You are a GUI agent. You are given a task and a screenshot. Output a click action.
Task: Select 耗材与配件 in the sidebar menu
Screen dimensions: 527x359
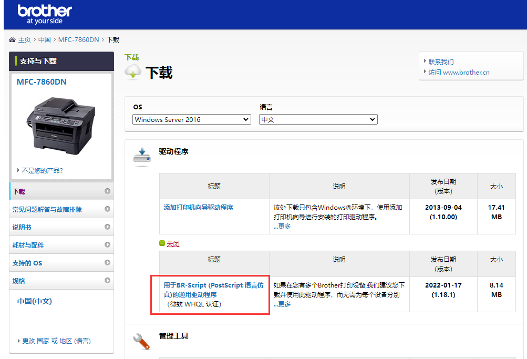[x=28, y=245]
